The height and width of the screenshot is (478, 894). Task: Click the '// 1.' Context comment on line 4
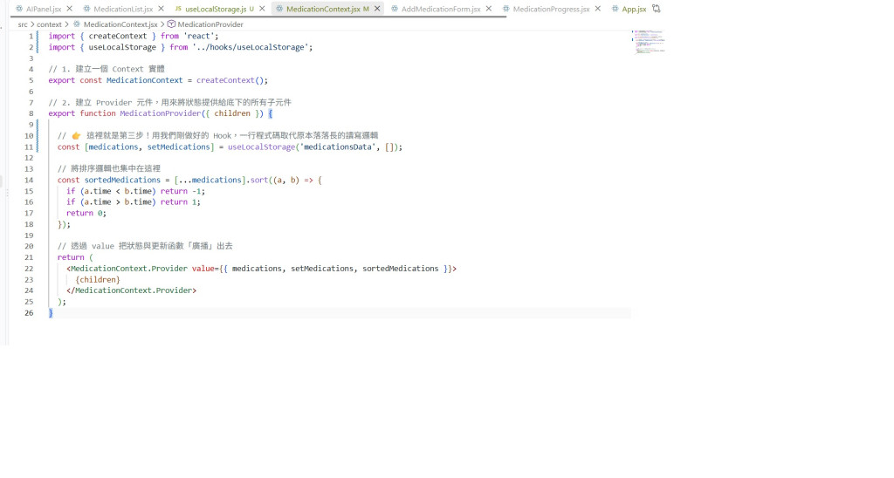pos(107,69)
